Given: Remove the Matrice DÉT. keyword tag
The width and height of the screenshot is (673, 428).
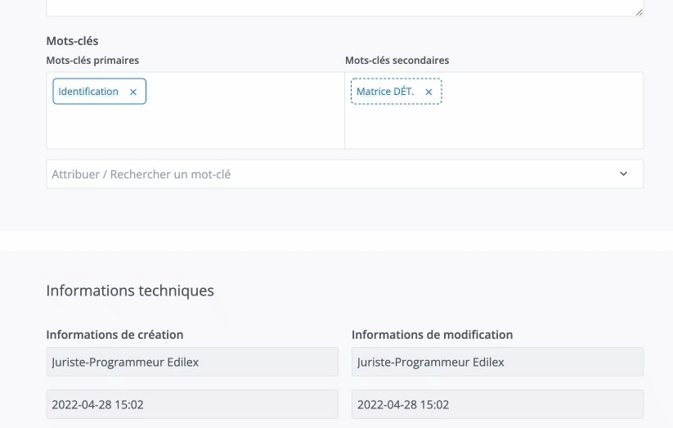Looking at the screenshot, I should coord(428,92).
